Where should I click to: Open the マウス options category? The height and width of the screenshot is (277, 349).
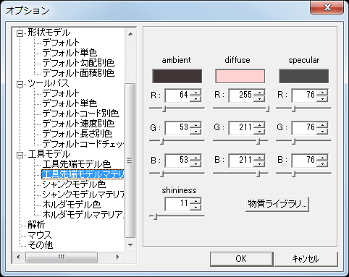pos(40,235)
